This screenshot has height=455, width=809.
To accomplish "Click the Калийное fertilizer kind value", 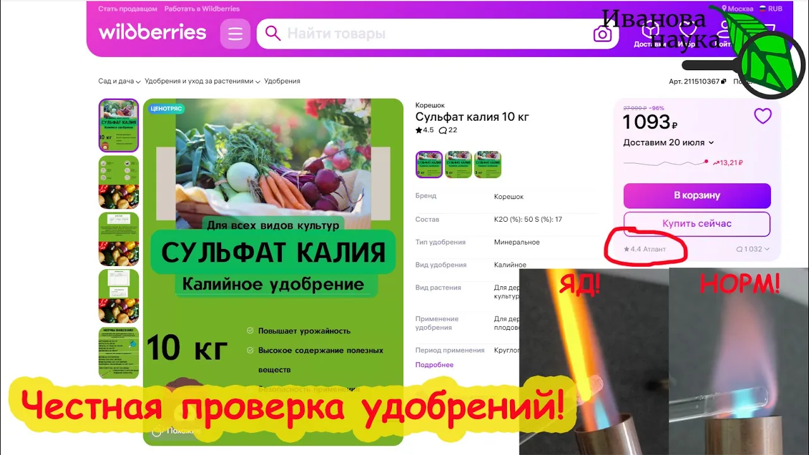I will [x=510, y=265].
